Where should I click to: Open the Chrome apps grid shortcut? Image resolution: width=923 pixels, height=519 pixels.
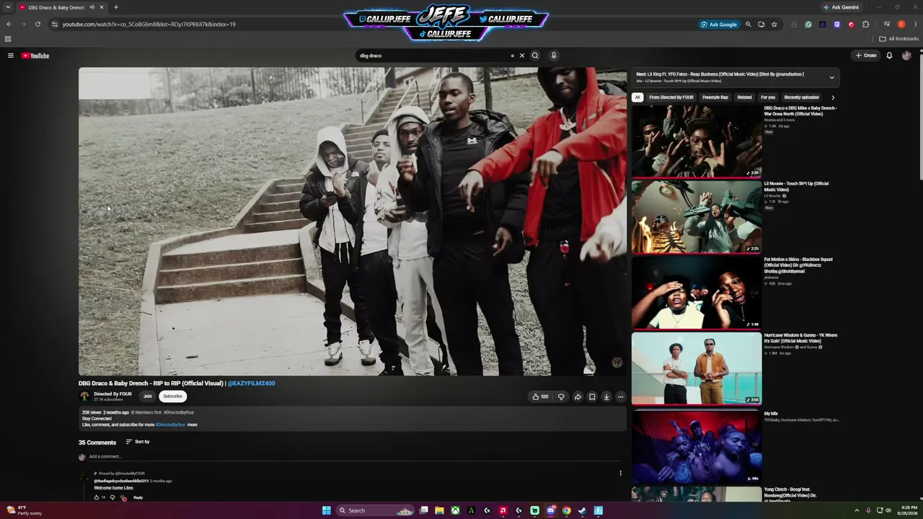coord(8,39)
